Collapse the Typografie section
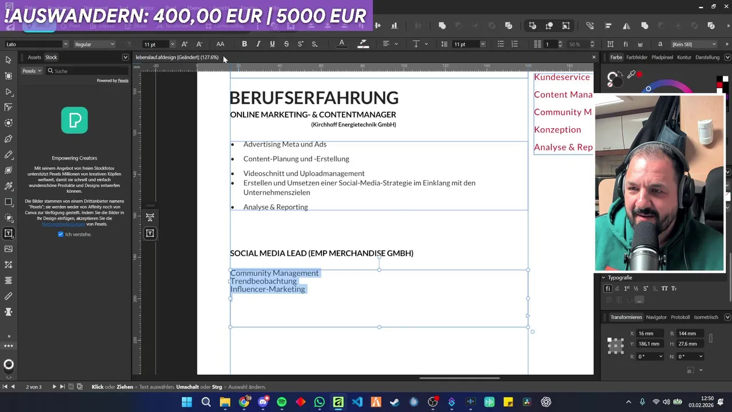 (x=603, y=278)
